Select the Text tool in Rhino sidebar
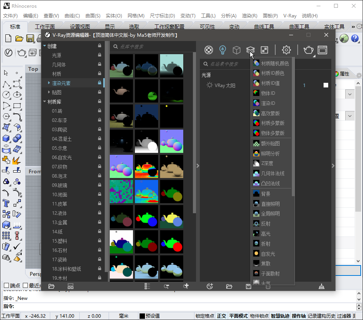Image resolution: width=363 pixels, height=320 pixels. coord(6,203)
